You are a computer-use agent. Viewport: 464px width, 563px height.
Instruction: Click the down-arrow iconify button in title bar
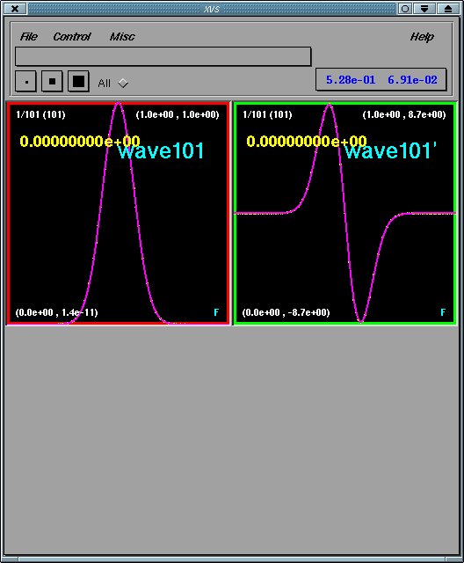(x=424, y=8)
